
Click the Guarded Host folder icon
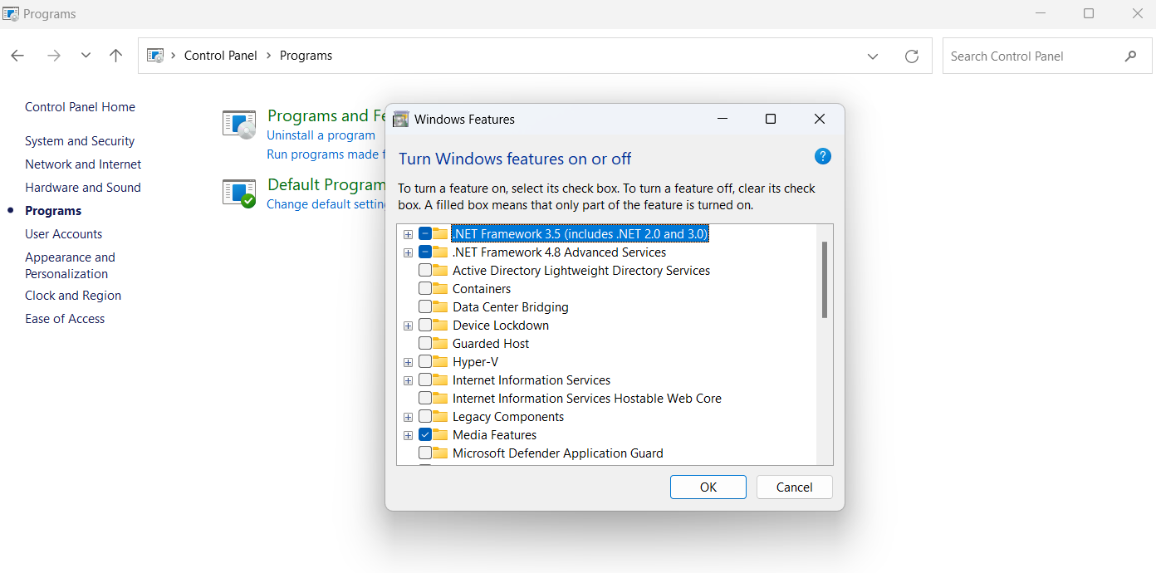(440, 343)
